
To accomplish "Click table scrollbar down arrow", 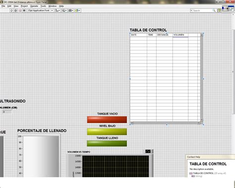I will 201,120.
